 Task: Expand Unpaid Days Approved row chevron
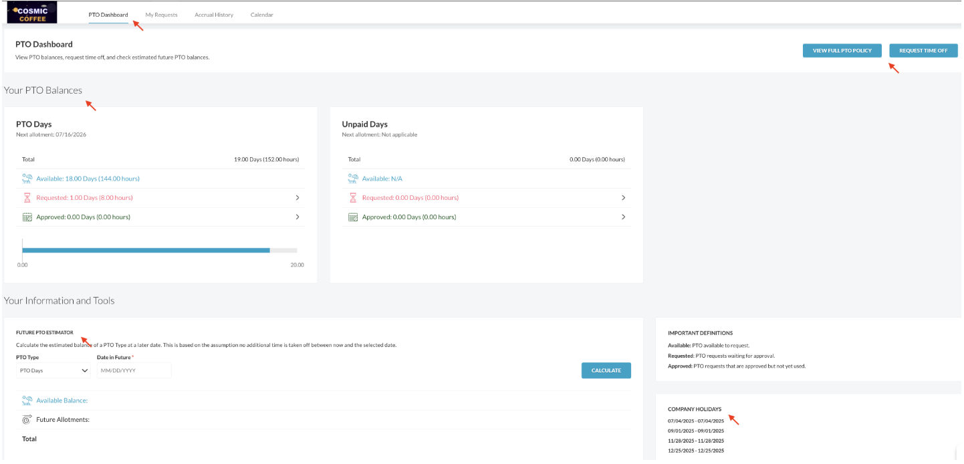[x=623, y=217]
